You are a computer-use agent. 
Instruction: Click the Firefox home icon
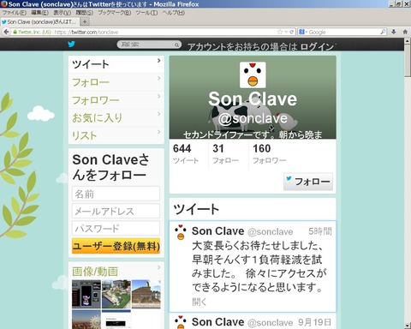[405, 32]
